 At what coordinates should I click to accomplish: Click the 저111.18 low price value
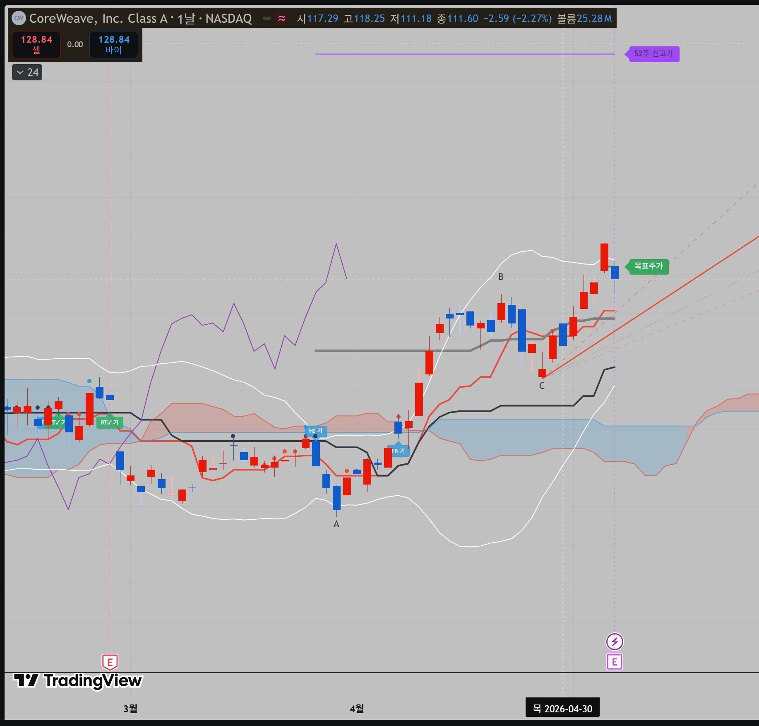(x=411, y=19)
